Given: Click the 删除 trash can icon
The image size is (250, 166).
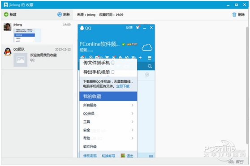Looking at the screenshot, I should click(234, 14).
